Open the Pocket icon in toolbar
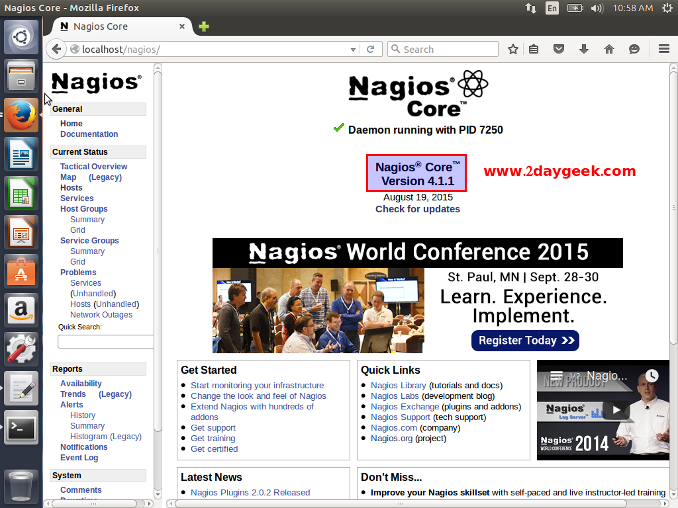Image resolution: width=678 pixels, height=508 pixels. click(x=559, y=49)
